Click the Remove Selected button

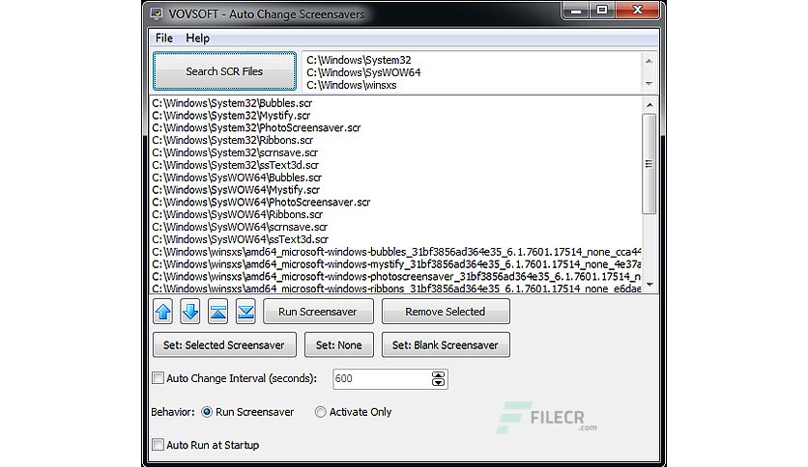click(x=446, y=312)
